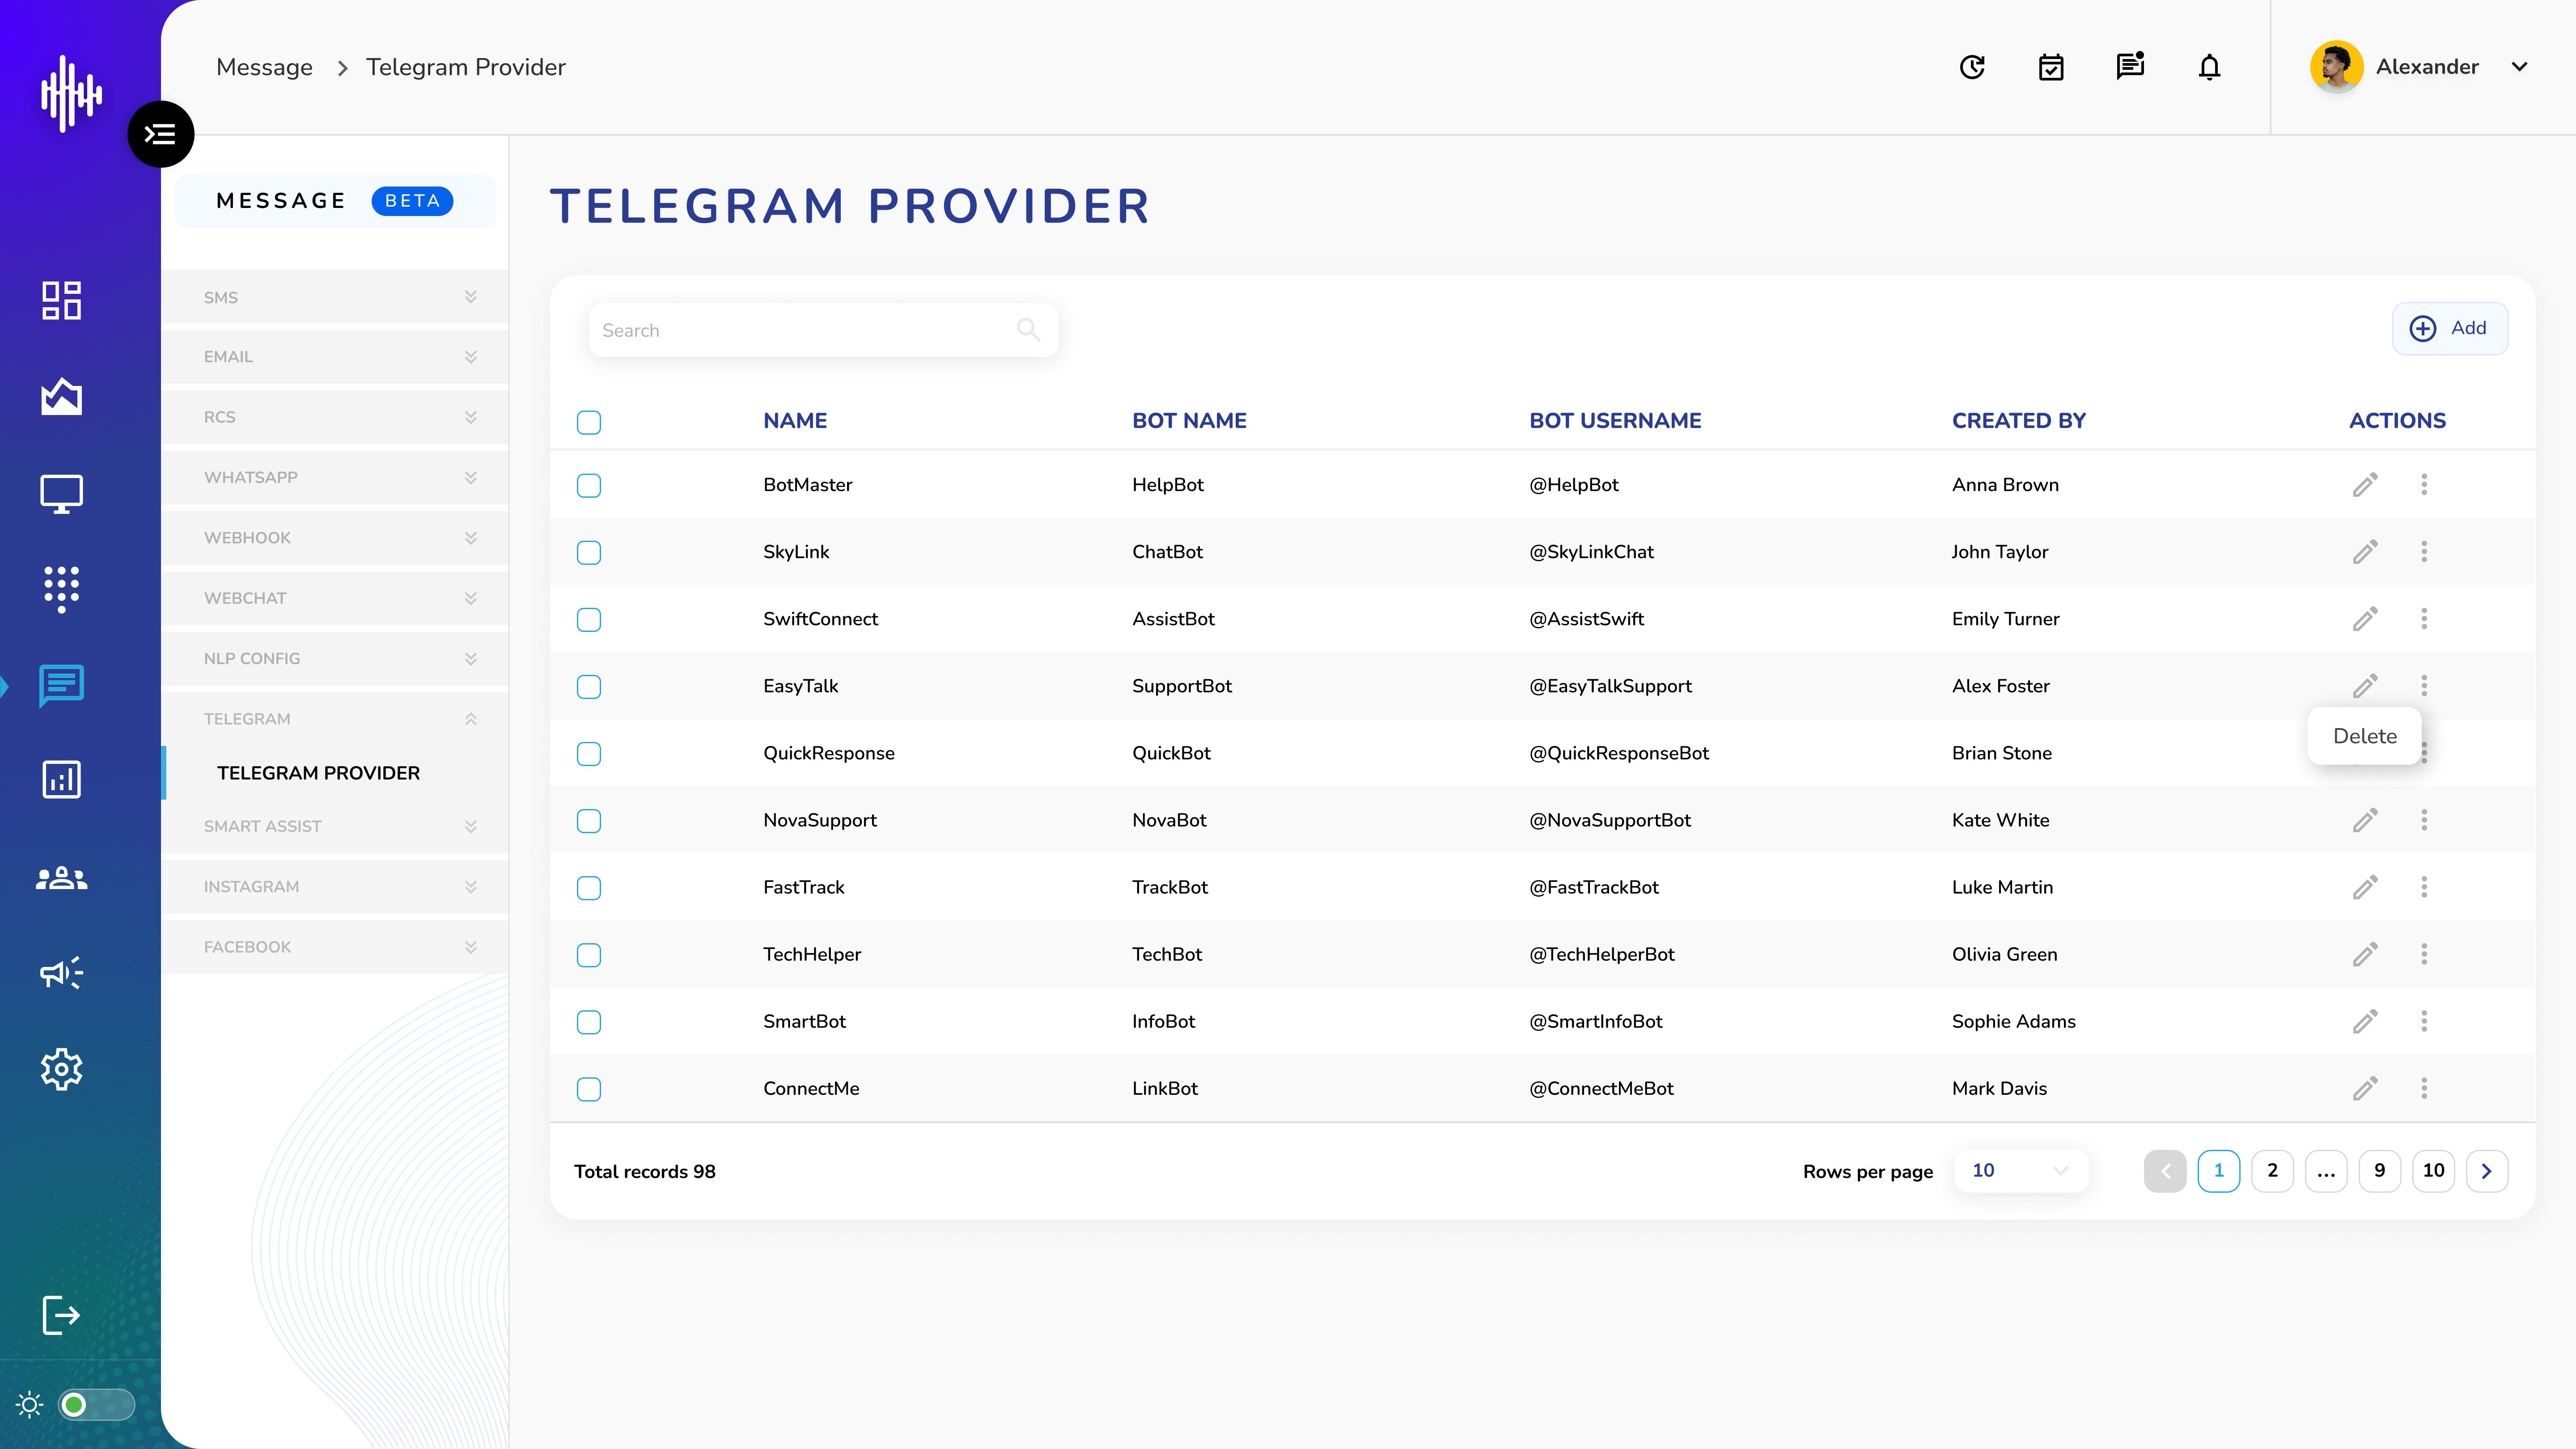Image resolution: width=2576 pixels, height=1449 pixels.
Task: Expand the WHATSAPP menu section
Action: (x=335, y=477)
